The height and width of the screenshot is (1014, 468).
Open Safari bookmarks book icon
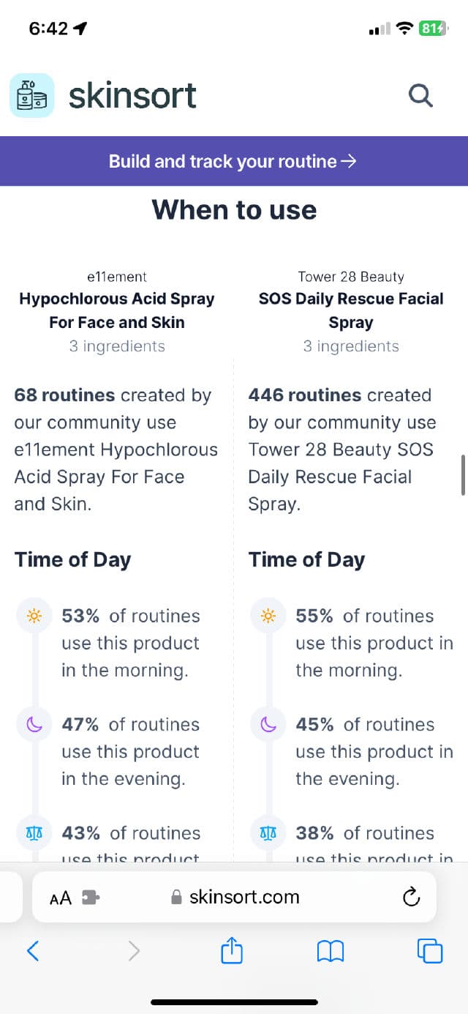tap(331, 951)
